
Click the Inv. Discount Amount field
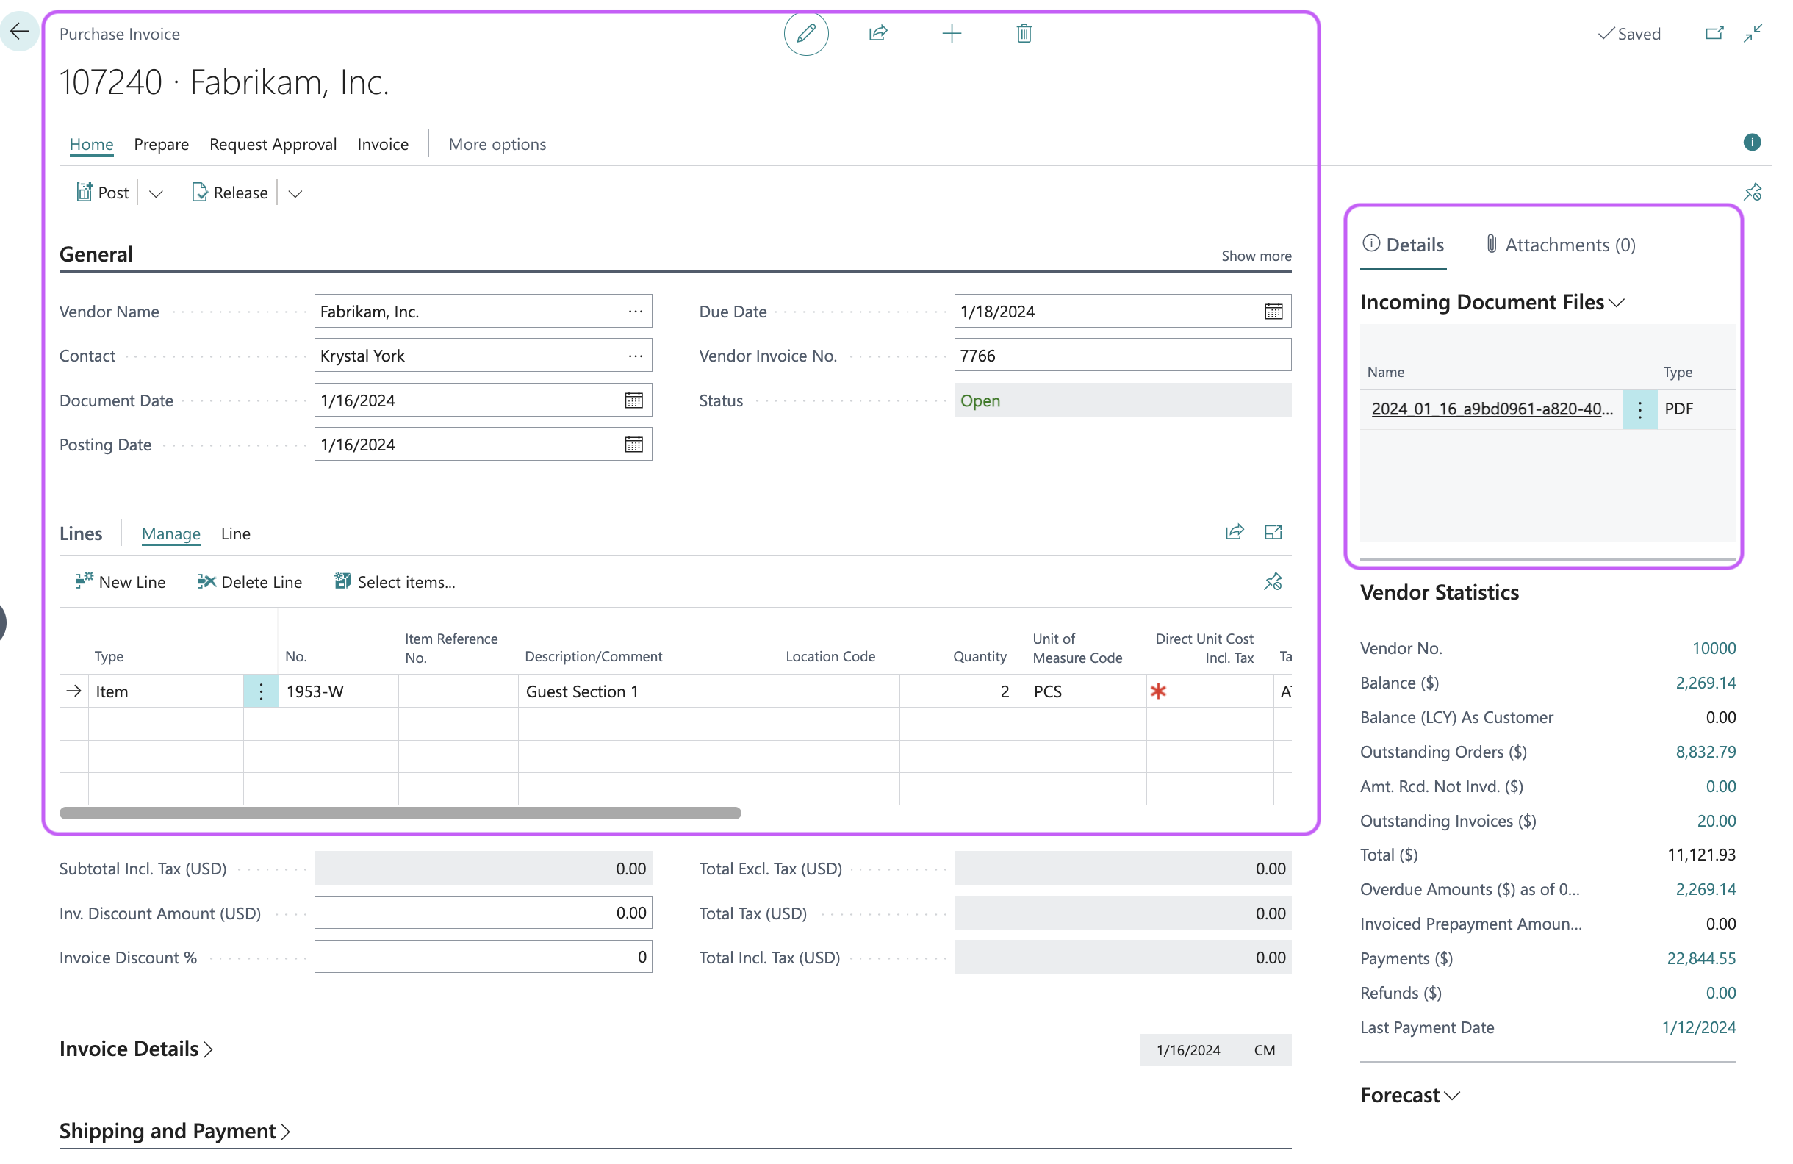[483, 913]
